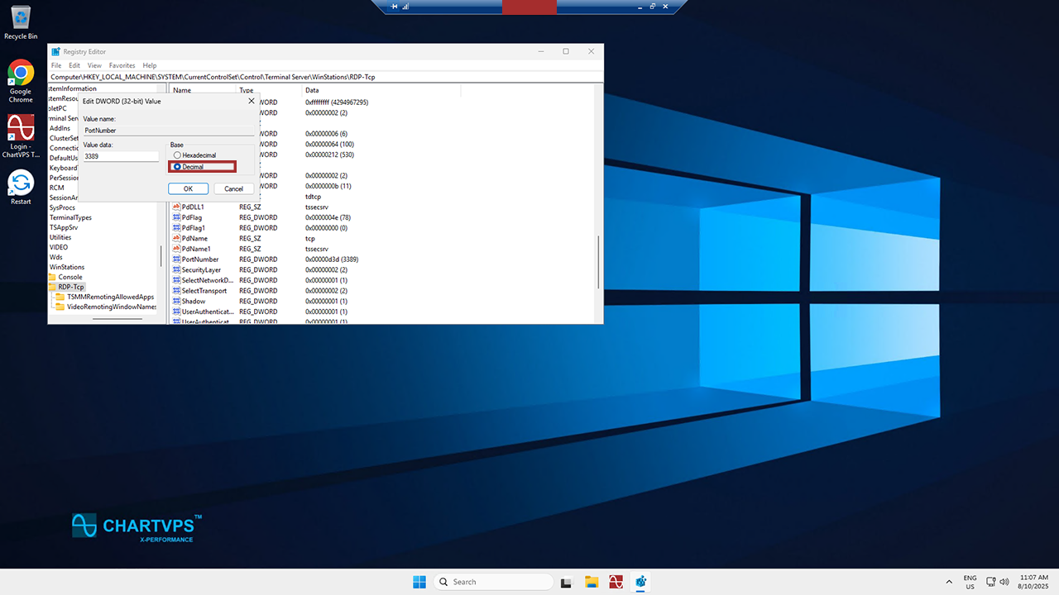Select the Console key in the tree
The height and width of the screenshot is (595, 1059).
[69, 277]
